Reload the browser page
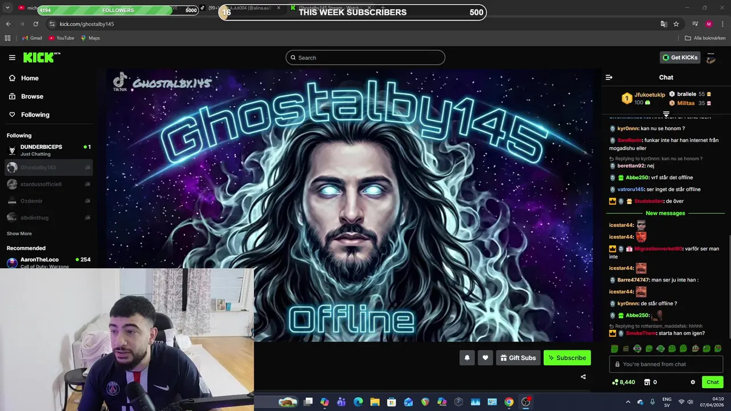Image resolution: width=731 pixels, height=411 pixels. point(35,24)
